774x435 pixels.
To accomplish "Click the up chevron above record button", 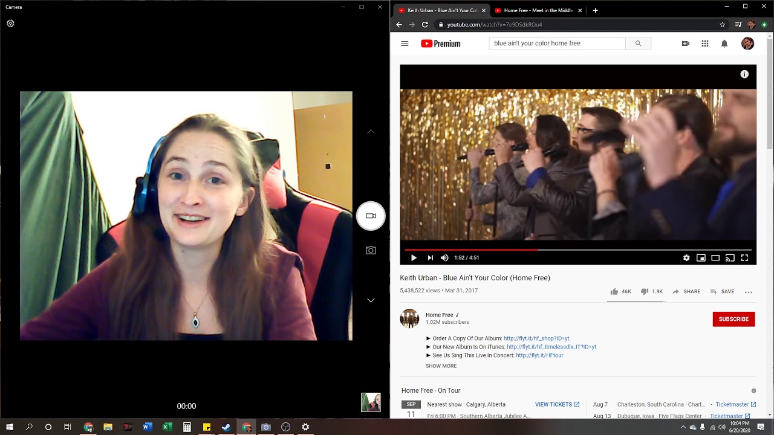I will (x=371, y=131).
